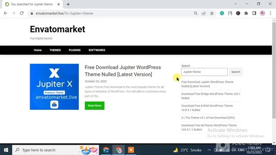Open the Chrome three-dot menu
276x155 pixels.
[x=270, y=13]
